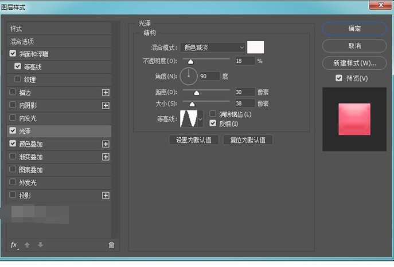The image size is (394, 267).
Task: Select the 外发光 style entry
Action: (28, 182)
